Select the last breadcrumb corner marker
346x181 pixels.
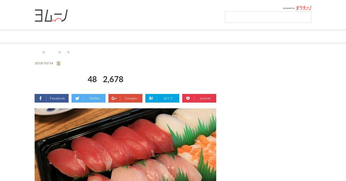pos(68,53)
